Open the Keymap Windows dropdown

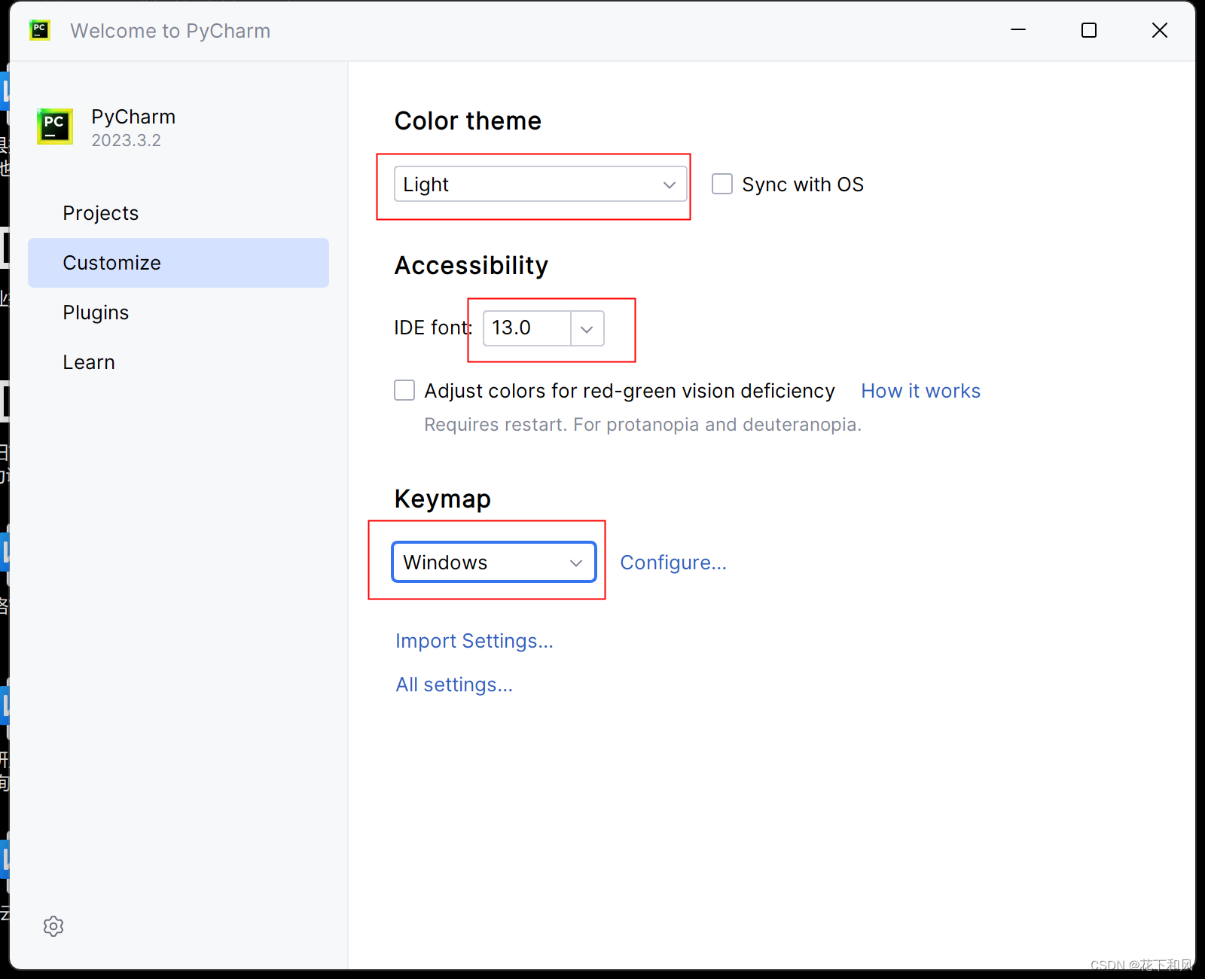click(494, 563)
